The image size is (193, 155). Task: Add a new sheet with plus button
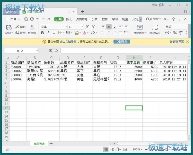(51, 144)
